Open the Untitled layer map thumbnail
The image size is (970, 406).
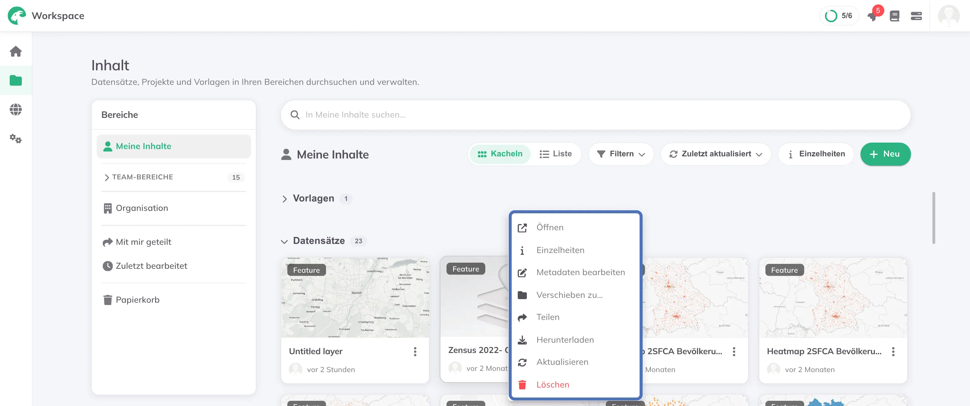355,297
